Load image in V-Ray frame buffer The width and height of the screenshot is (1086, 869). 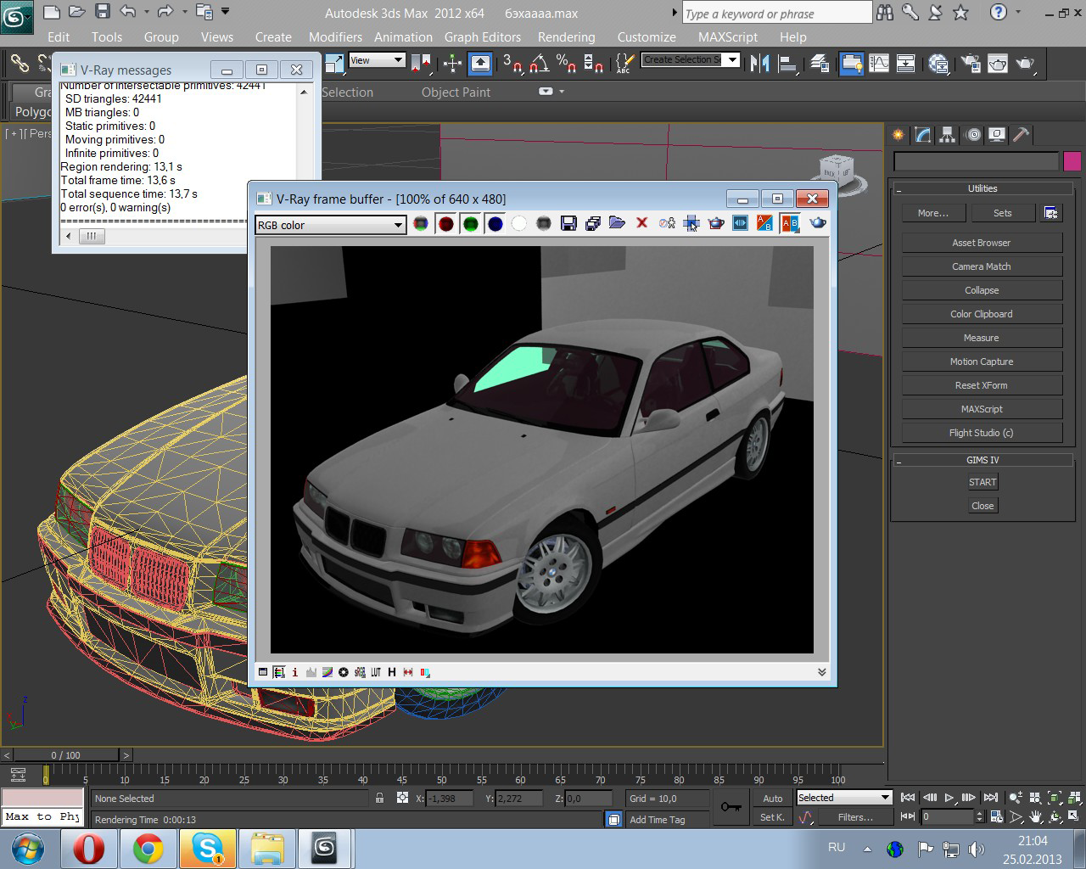pos(618,223)
